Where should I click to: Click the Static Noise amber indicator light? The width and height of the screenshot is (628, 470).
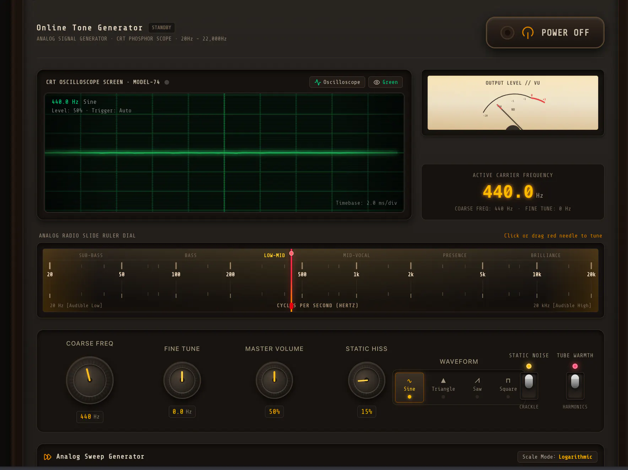click(529, 366)
